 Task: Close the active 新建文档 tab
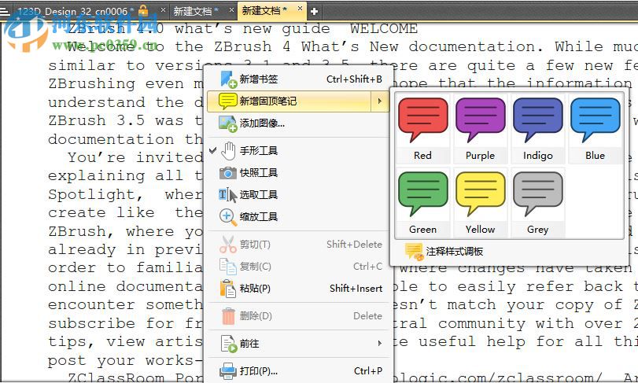pos(300,8)
